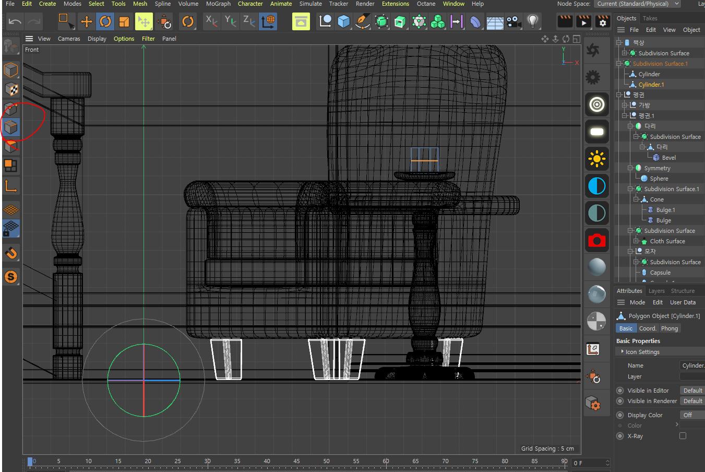Switch to the Structure tab
Viewport: 705px width, 472px height.
coord(683,291)
